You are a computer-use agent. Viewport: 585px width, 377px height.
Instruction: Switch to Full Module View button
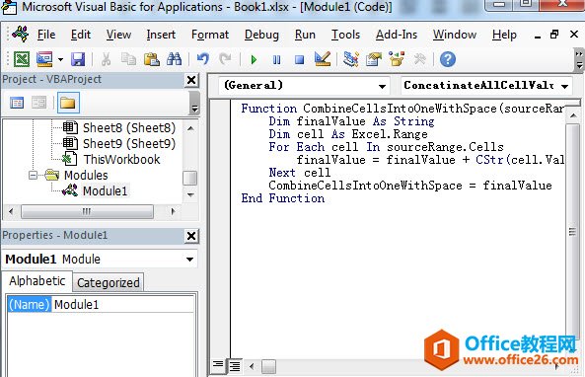pyautogui.click(x=235, y=366)
